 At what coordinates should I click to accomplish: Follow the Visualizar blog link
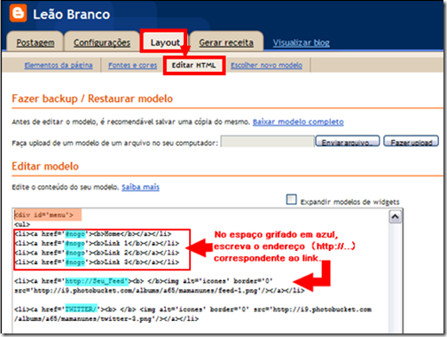[x=301, y=43]
